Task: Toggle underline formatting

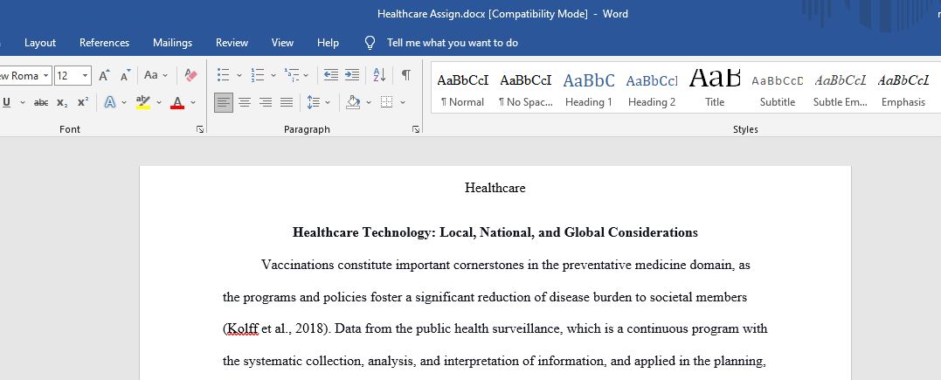Action: pos(7,103)
